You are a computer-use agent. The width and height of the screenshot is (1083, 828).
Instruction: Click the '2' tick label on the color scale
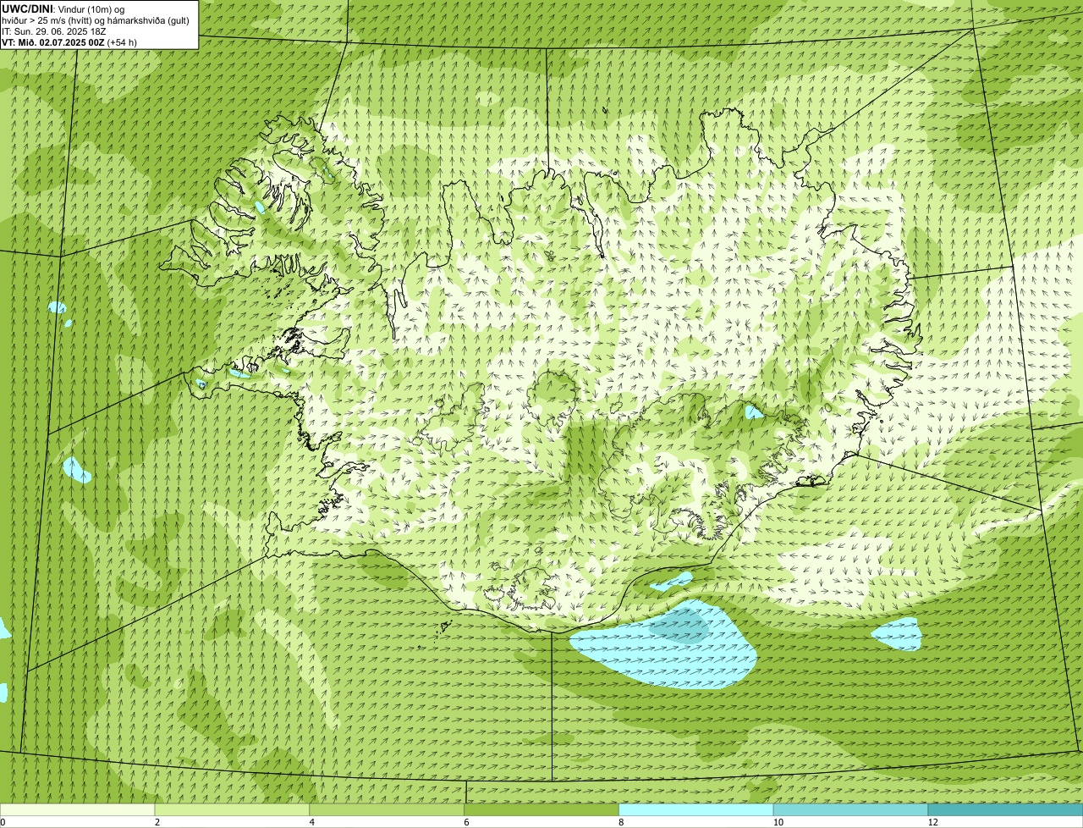click(x=157, y=822)
